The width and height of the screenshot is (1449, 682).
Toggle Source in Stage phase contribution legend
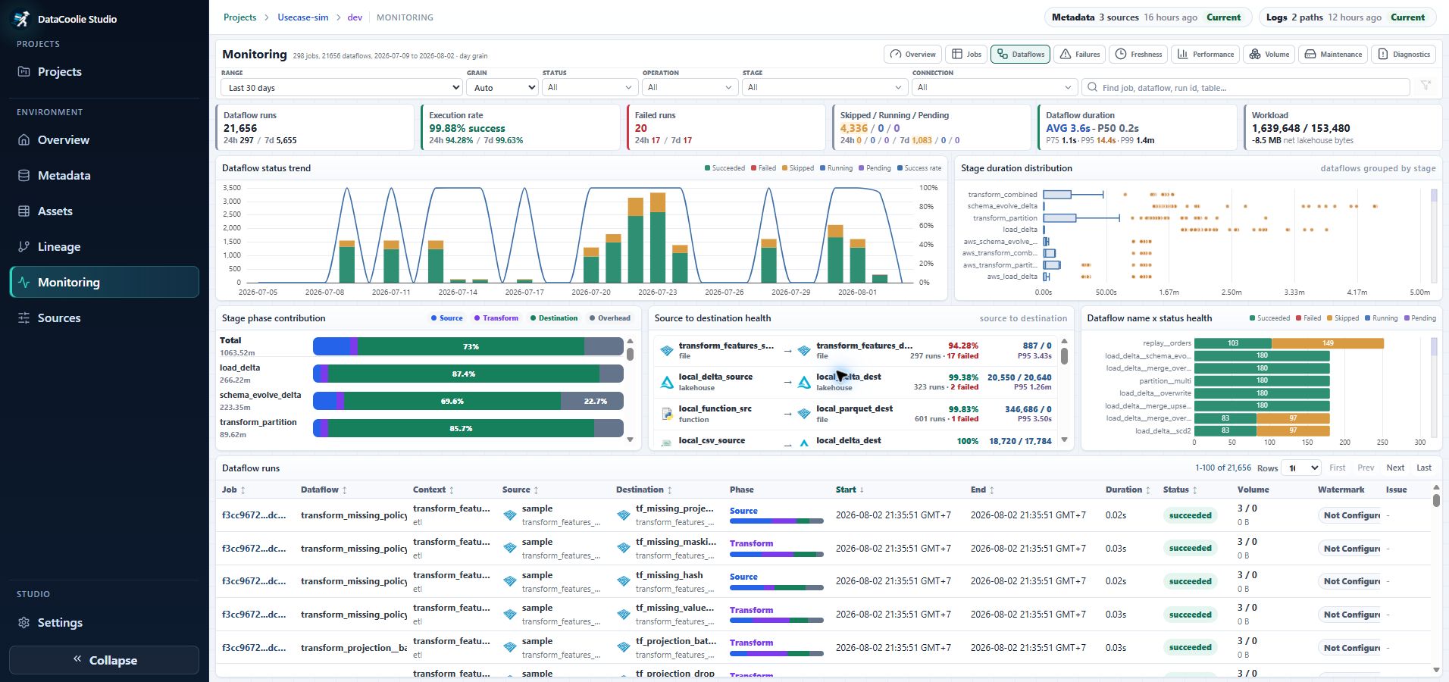pos(447,318)
